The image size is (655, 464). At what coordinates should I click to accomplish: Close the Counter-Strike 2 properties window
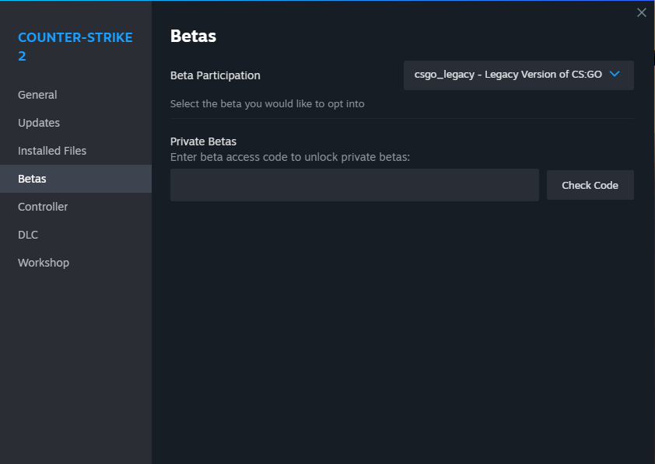[x=641, y=12]
